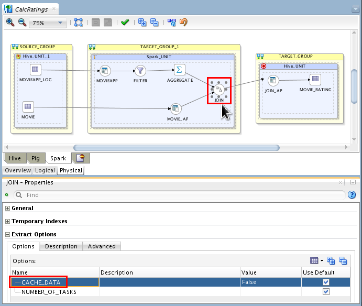362x306 pixels.
Task: Click the toolbar expand all plus icon
Action: tap(142, 23)
